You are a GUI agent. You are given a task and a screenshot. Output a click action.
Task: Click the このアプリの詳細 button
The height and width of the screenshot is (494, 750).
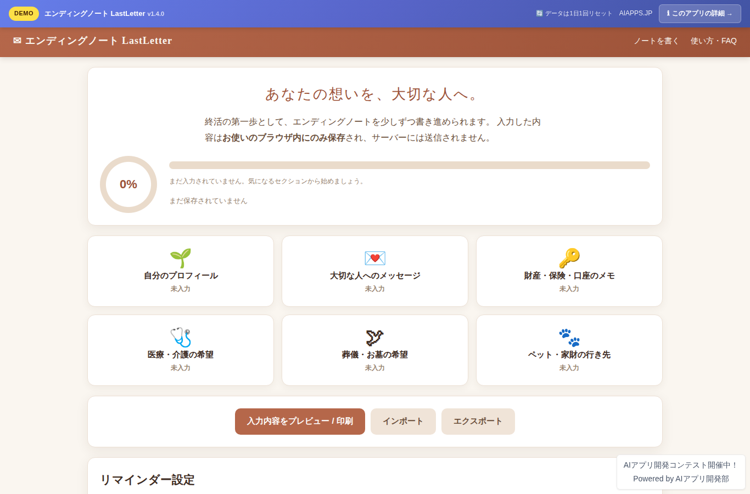[x=700, y=14]
